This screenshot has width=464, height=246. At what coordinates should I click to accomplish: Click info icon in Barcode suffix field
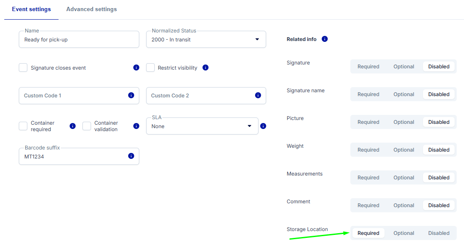click(131, 156)
